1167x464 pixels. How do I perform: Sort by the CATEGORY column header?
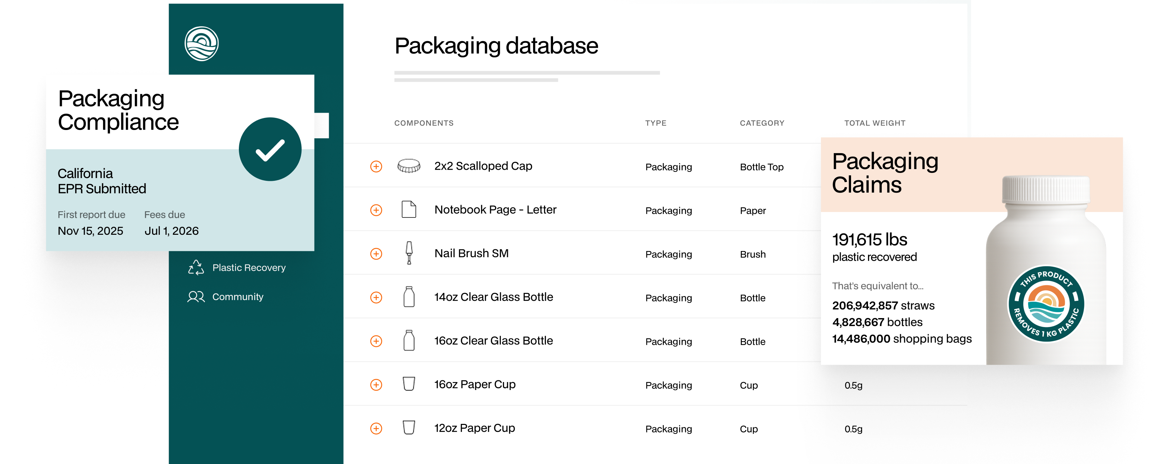tap(762, 123)
